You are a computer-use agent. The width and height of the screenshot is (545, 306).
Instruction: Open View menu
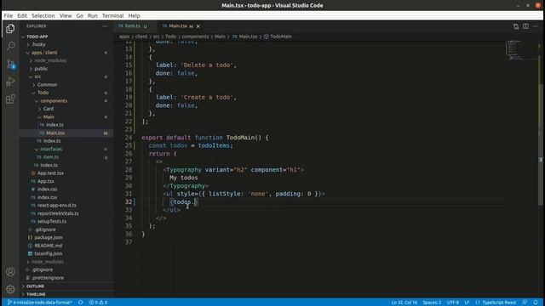click(x=66, y=15)
